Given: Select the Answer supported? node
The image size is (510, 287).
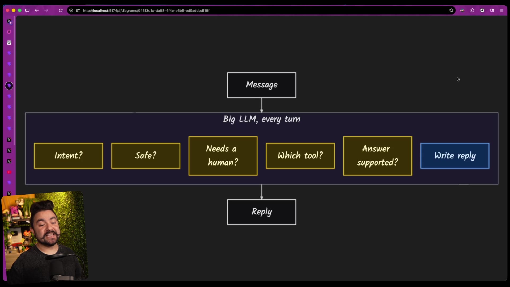Looking at the screenshot, I should tap(378, 156).
